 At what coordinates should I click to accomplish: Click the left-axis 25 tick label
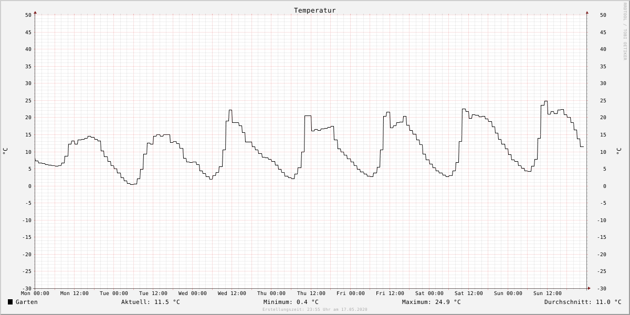[x=28, y=101]
